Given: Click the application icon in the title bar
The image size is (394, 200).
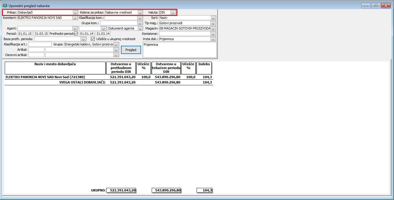Looking at the screenshot, I should (5, 6).
